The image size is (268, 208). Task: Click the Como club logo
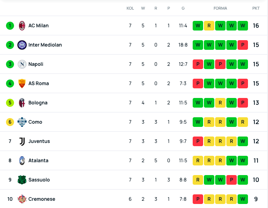[22, 122]
